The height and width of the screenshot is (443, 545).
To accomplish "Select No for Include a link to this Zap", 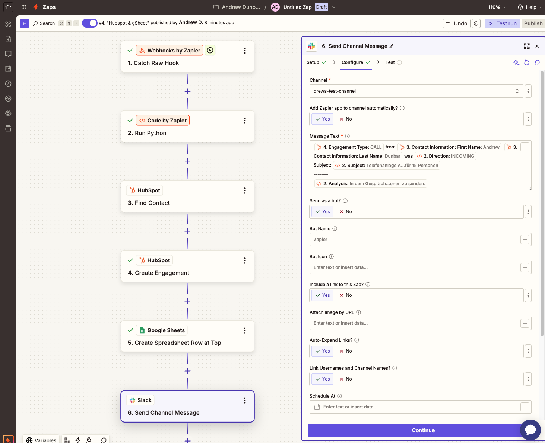I will coord(346,295).
